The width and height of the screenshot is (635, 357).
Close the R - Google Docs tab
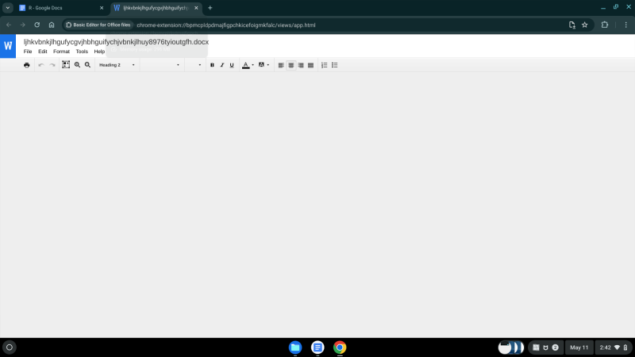pos(102,8)
